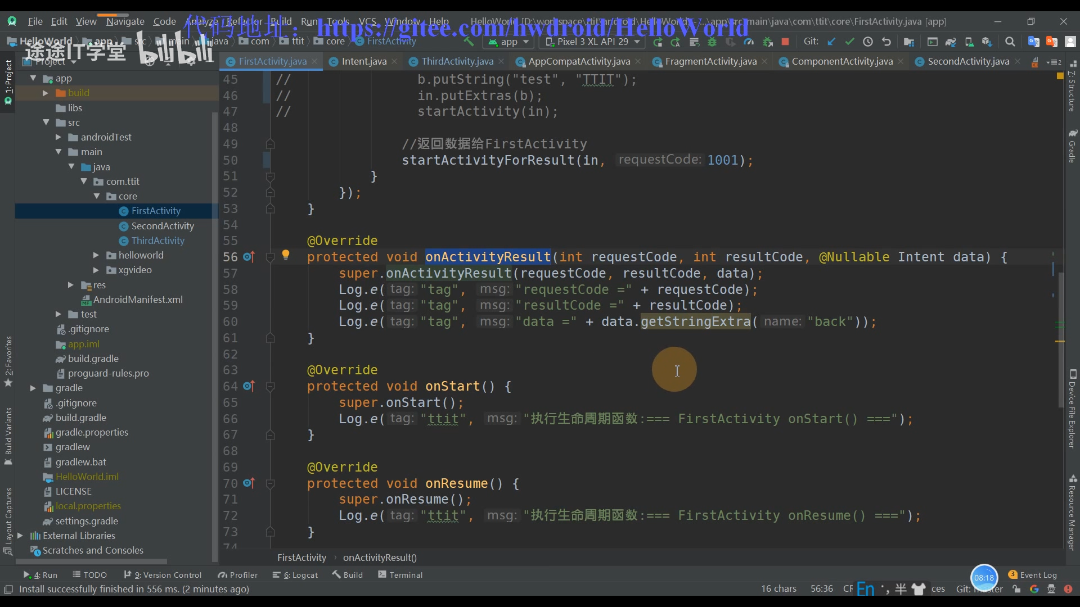Open the View menu
Viewport: 1080px width, 607px height.
point(86,21)
